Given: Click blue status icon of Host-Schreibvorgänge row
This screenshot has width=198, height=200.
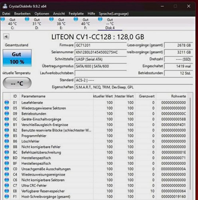Looking at the screenshot, I should coord(7,196).
